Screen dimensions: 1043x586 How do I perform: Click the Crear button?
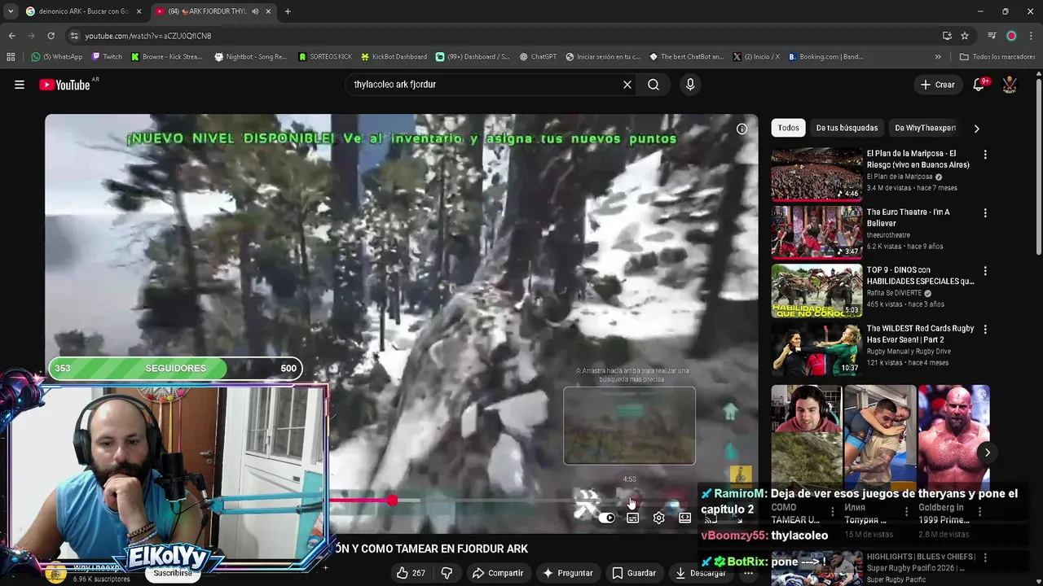pos(938,85)
